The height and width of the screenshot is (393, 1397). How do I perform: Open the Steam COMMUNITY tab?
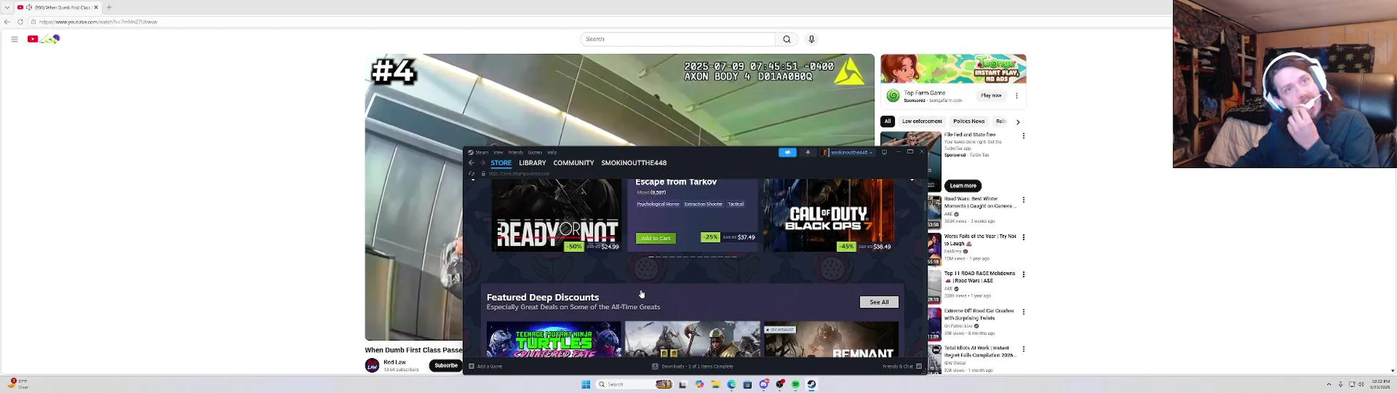click(x=574, y=163)
